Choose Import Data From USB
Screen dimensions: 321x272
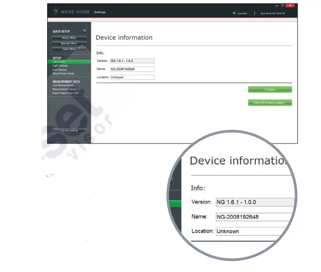(65, 93)
